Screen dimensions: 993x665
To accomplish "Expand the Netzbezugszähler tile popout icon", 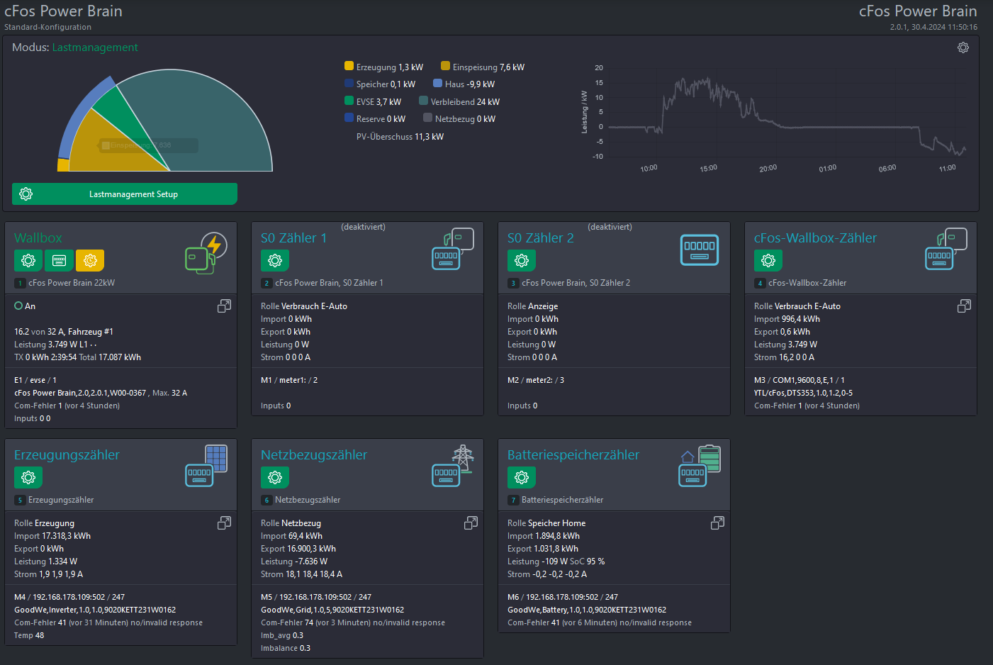I will 471,522.
